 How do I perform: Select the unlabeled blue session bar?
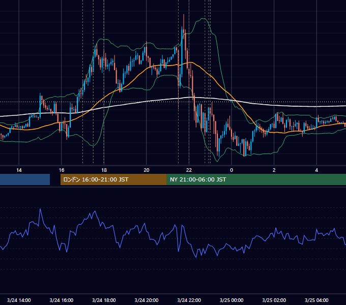pyautogui.click(x=25, y=179)
